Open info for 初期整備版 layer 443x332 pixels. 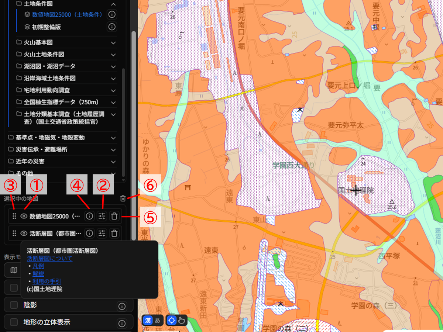click(x=112, y=27)
